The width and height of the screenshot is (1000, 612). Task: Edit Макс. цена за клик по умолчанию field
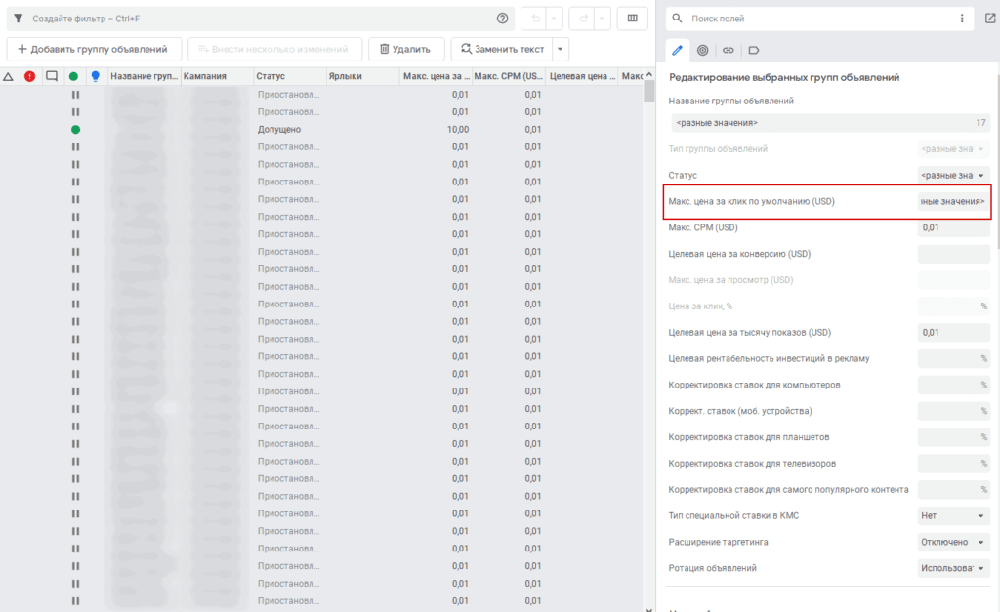[953, 201]
